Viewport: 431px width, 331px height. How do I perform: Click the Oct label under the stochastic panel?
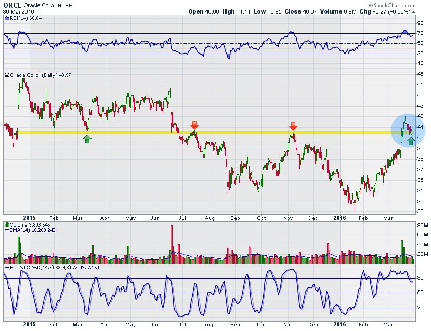tap(261, 325)
